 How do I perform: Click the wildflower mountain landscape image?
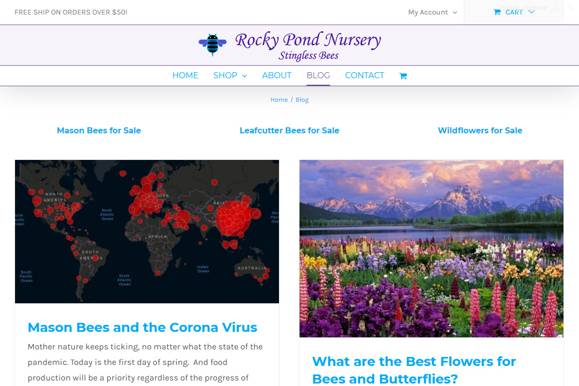[431, 249]
